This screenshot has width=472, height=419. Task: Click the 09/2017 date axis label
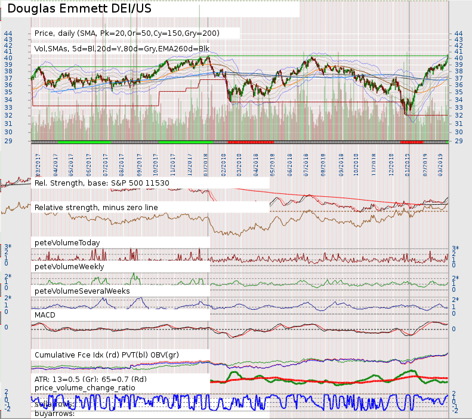pyautogui.click(x=139, y=165)
